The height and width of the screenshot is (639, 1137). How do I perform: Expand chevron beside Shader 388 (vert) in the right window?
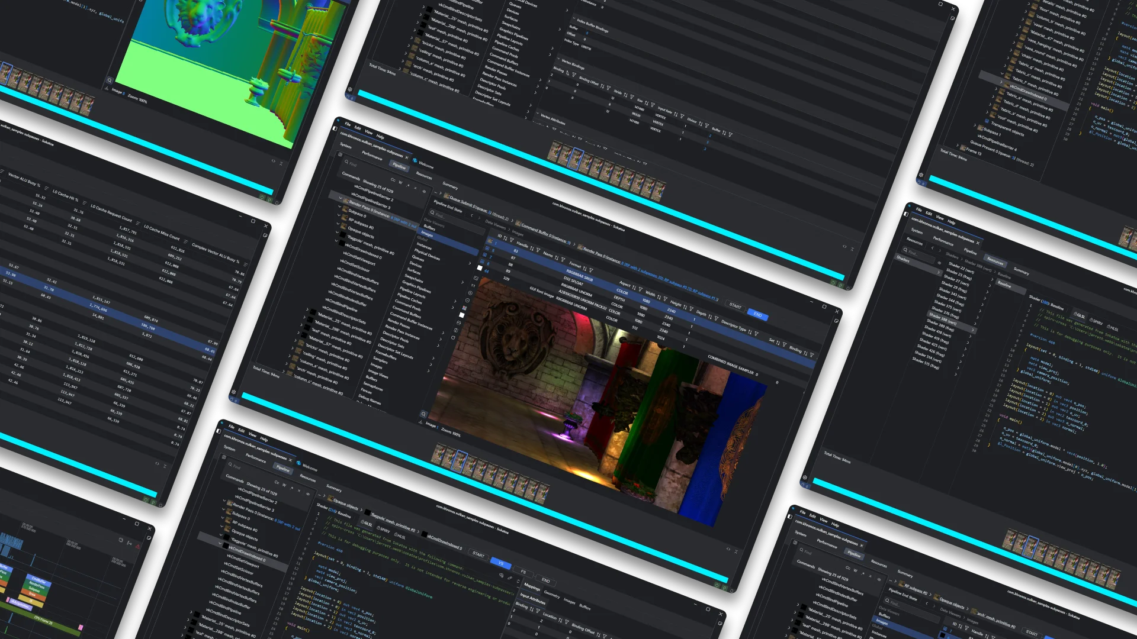point(972,330)
